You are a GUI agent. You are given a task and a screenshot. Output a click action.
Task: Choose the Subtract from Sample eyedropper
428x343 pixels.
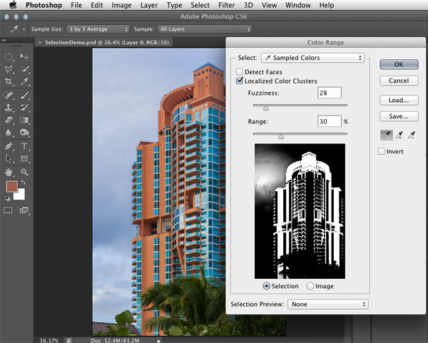(412, 135)
